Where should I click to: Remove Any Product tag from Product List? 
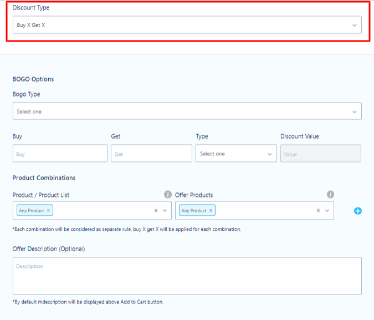pyautogui.click(x=48, y=210)
